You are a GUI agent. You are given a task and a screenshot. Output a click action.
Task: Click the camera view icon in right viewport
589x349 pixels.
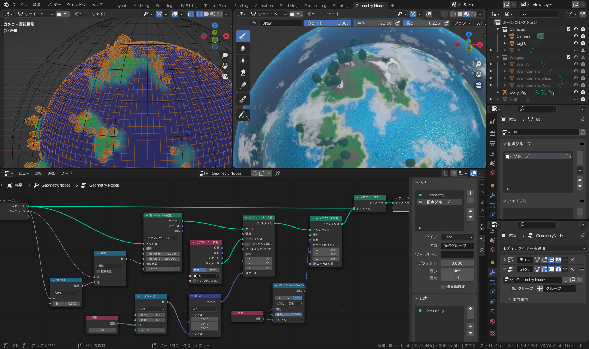tap(479, 85)
